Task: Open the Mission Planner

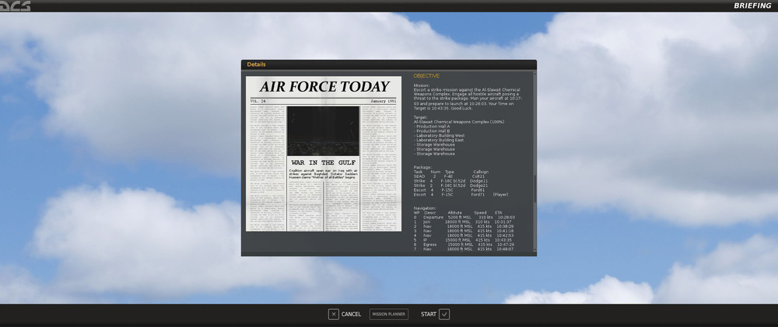Action: coord(389,314)
